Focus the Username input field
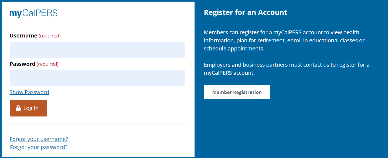This screenshot has height=158, width=388. (x=97, y=50)
